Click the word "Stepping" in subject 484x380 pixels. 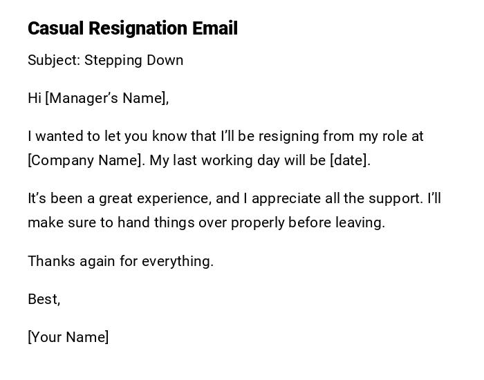tap(112, 60)
